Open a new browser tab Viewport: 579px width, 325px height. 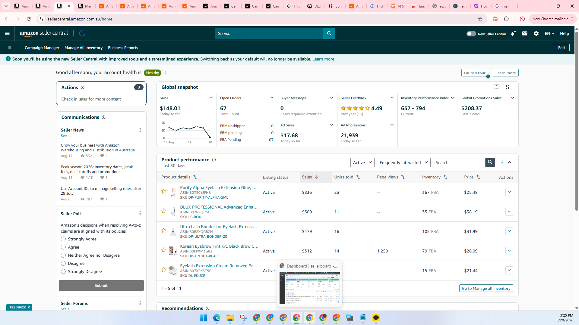[x=517, y=6]
